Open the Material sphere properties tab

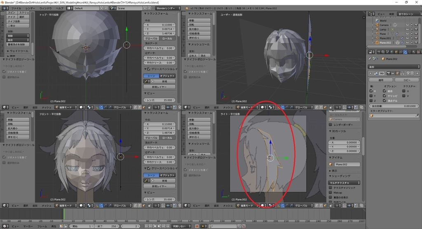tap(414, 52)
